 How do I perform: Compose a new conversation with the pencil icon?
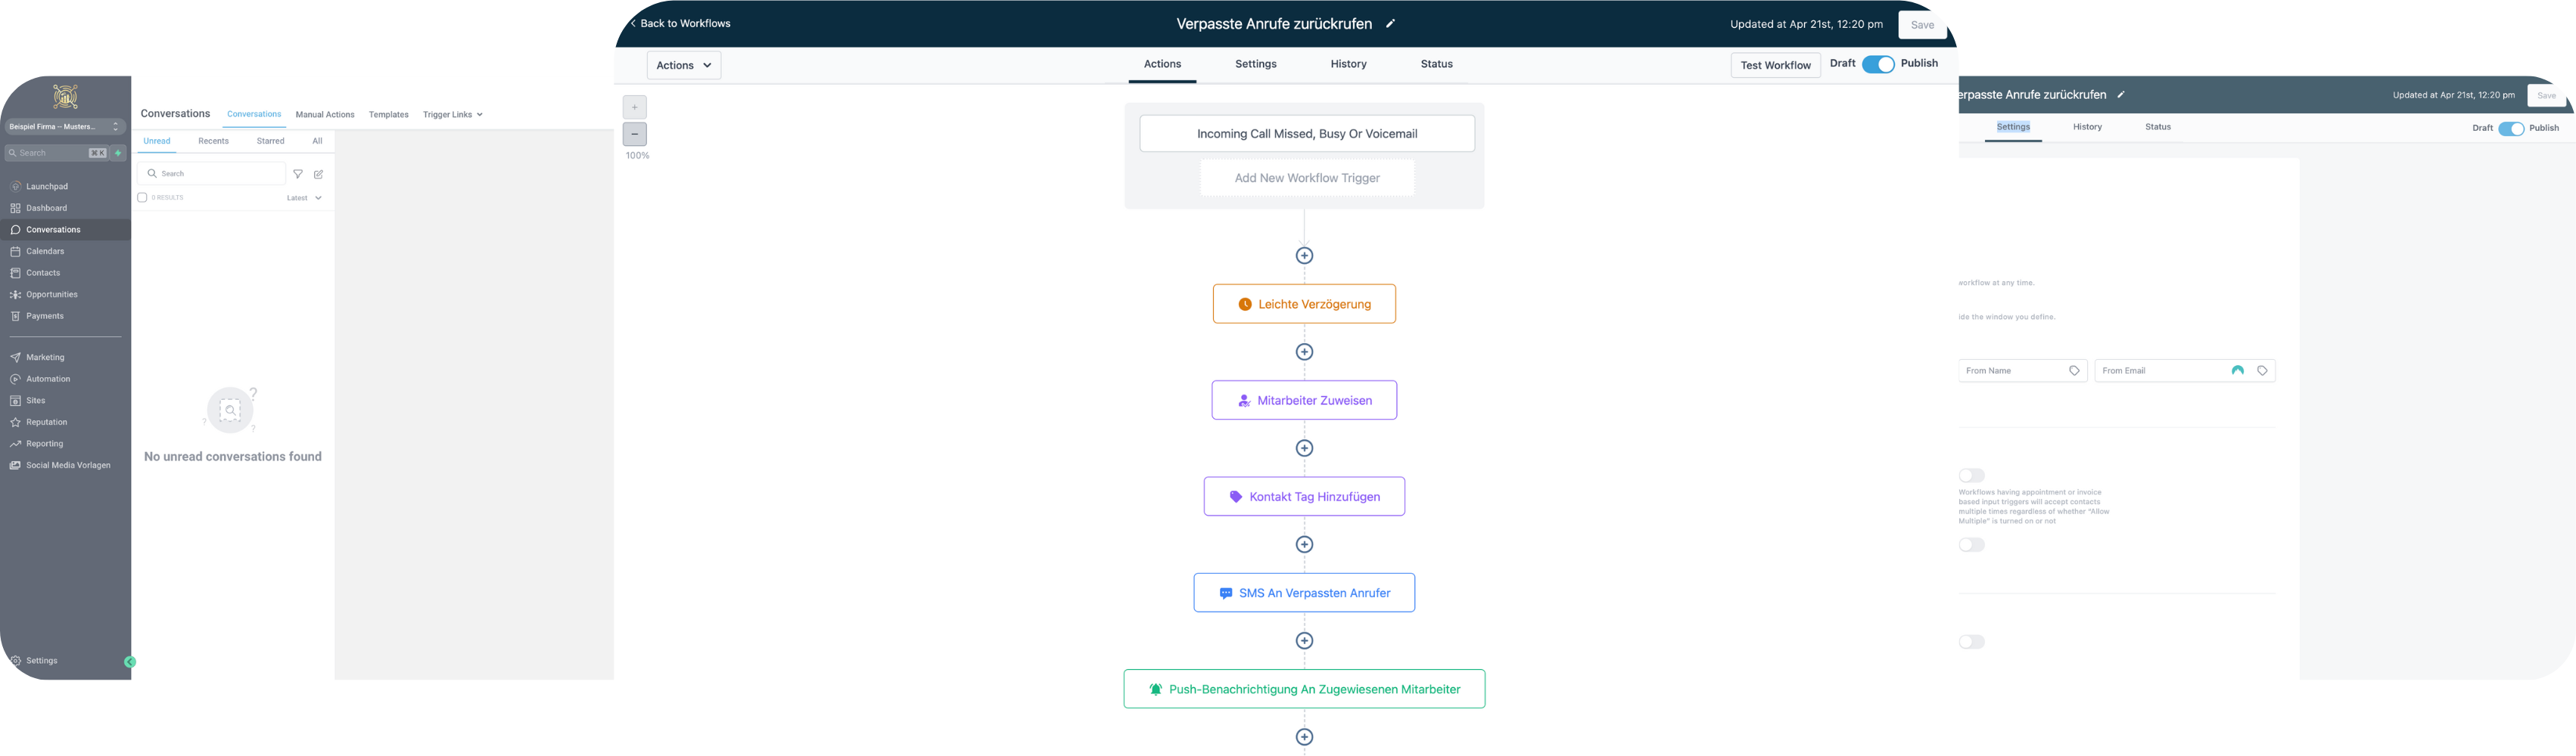click(319, 174)
